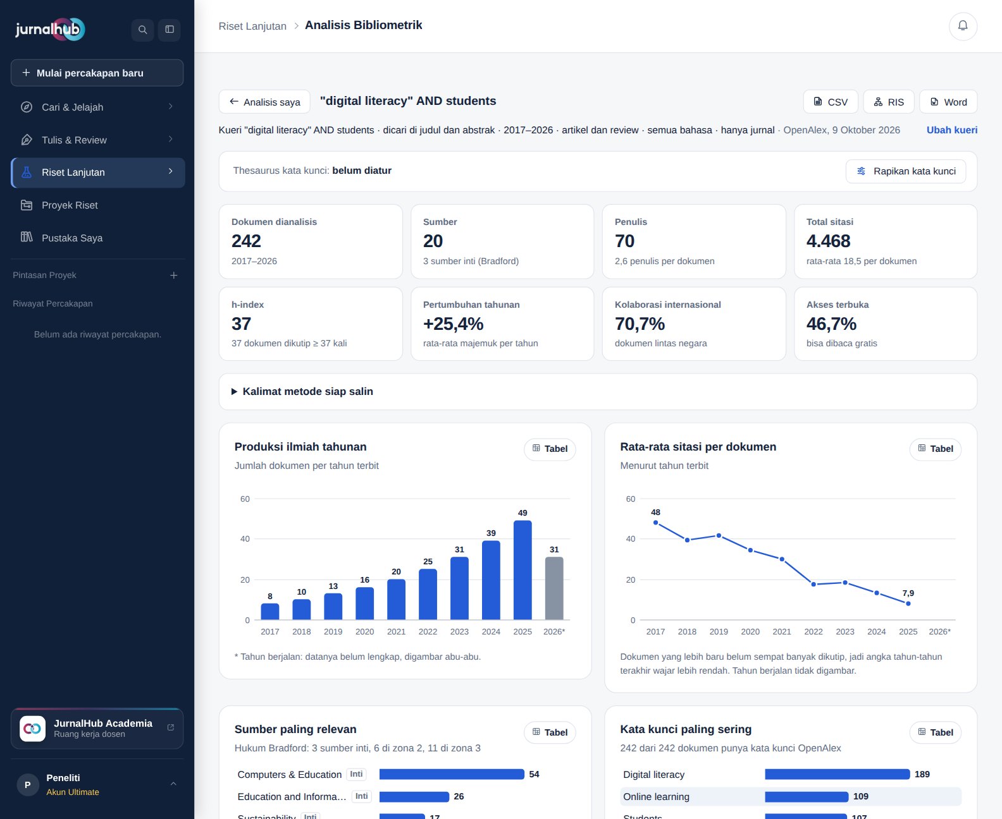This screenshot has height=819, width=1002.
Task: Show table for Rata-rata sitasi per dokumen
Action: (936, 449)
